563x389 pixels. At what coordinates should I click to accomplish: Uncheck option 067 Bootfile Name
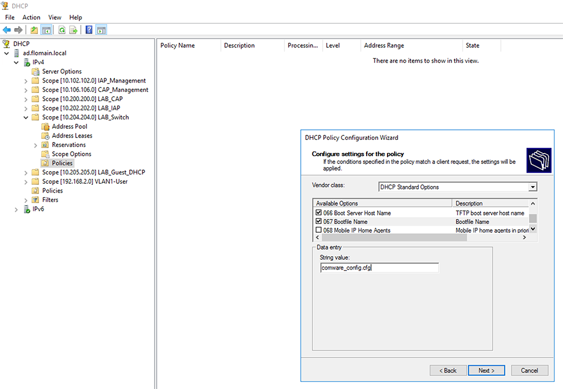point(319,221)
